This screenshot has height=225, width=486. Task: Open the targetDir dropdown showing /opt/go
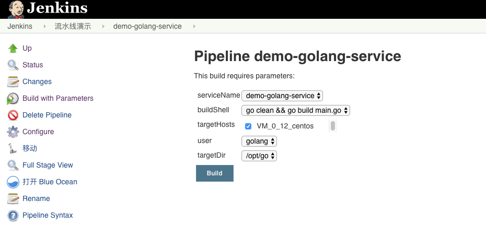[x=259, y=156]
